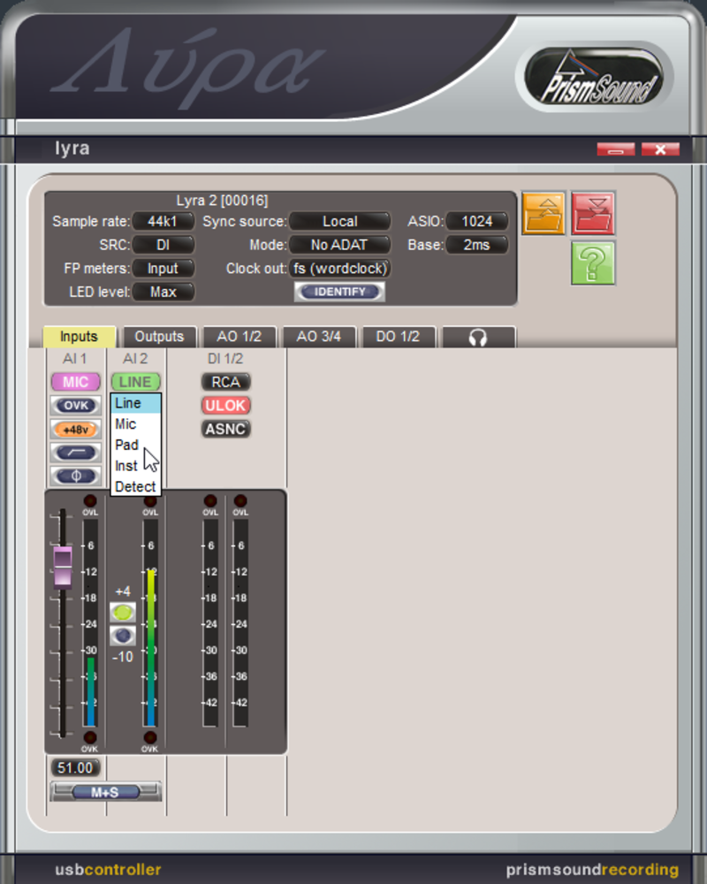This screenshot has height=884, width=707.
Task: Open the AO 3/4 tab
Action: (x=318, y=337)
